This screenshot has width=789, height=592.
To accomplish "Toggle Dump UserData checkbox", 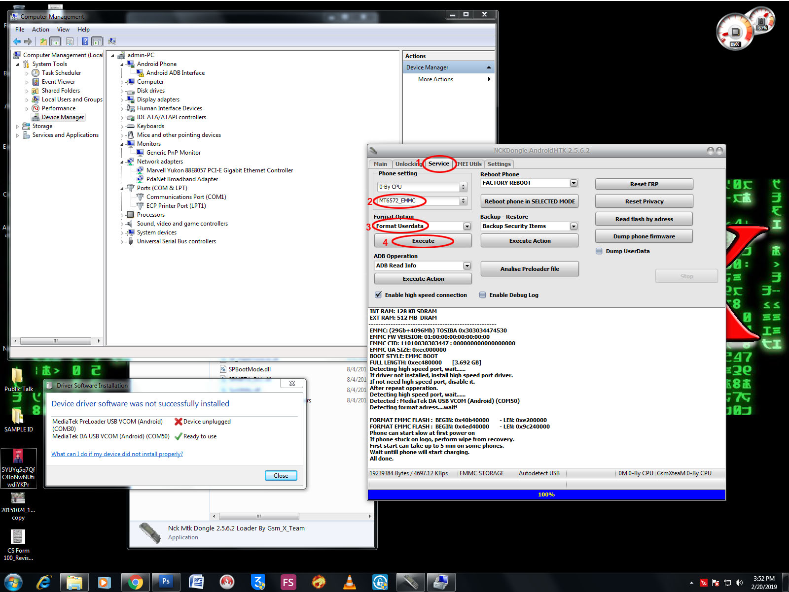I will point(599,251).
